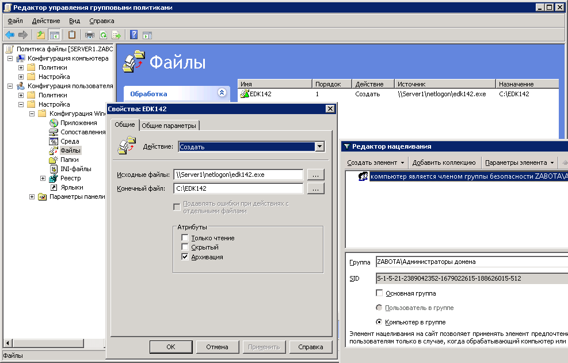Click the Конечный файл input field
This screenshot has height=363, width=568.
point(238,188)
